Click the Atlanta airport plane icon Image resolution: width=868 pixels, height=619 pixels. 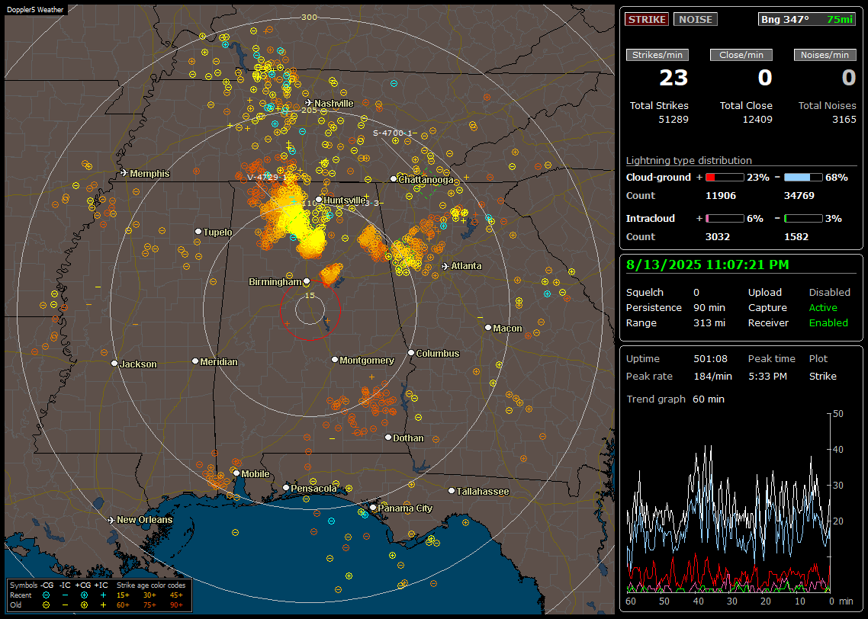(445, 266)
